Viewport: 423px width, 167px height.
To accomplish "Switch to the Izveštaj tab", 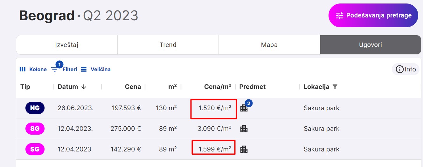I will (67, 45).
